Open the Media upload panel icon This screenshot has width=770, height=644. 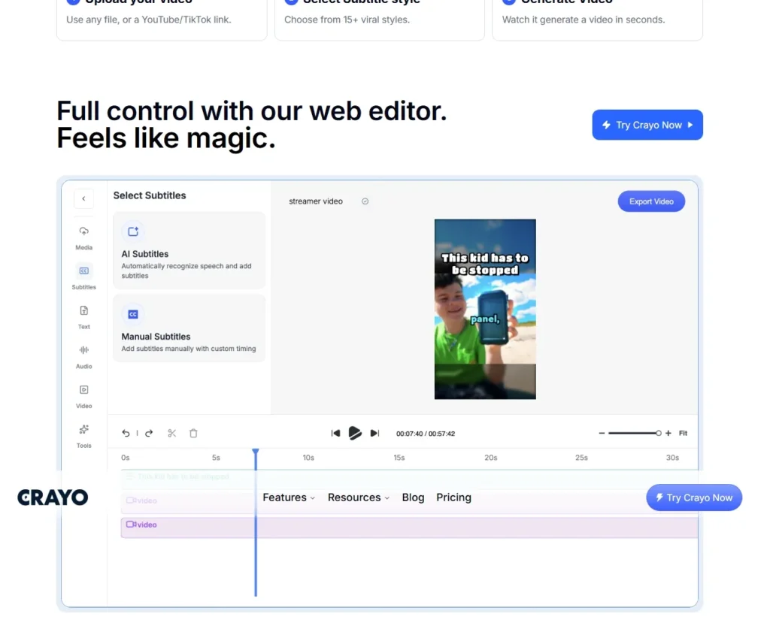(83, 231)
